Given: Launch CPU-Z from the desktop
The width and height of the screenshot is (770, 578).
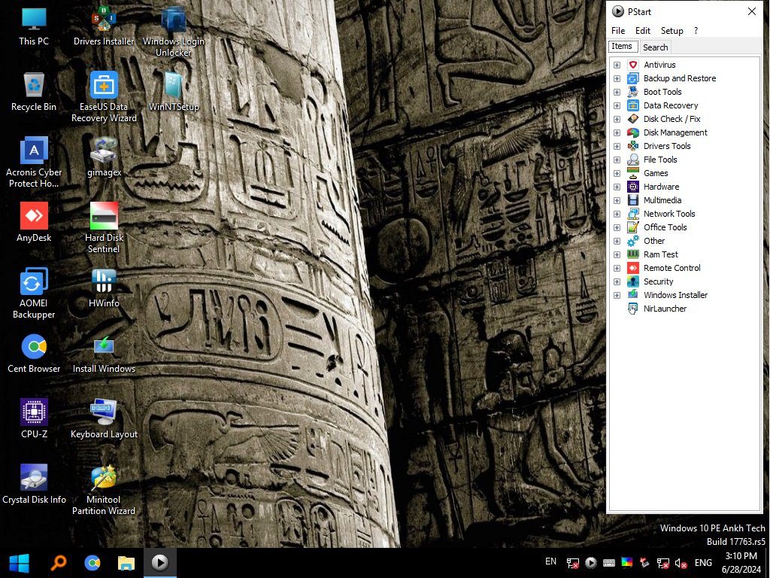Looking at the screenshot, I should click(x=33, y=412).
